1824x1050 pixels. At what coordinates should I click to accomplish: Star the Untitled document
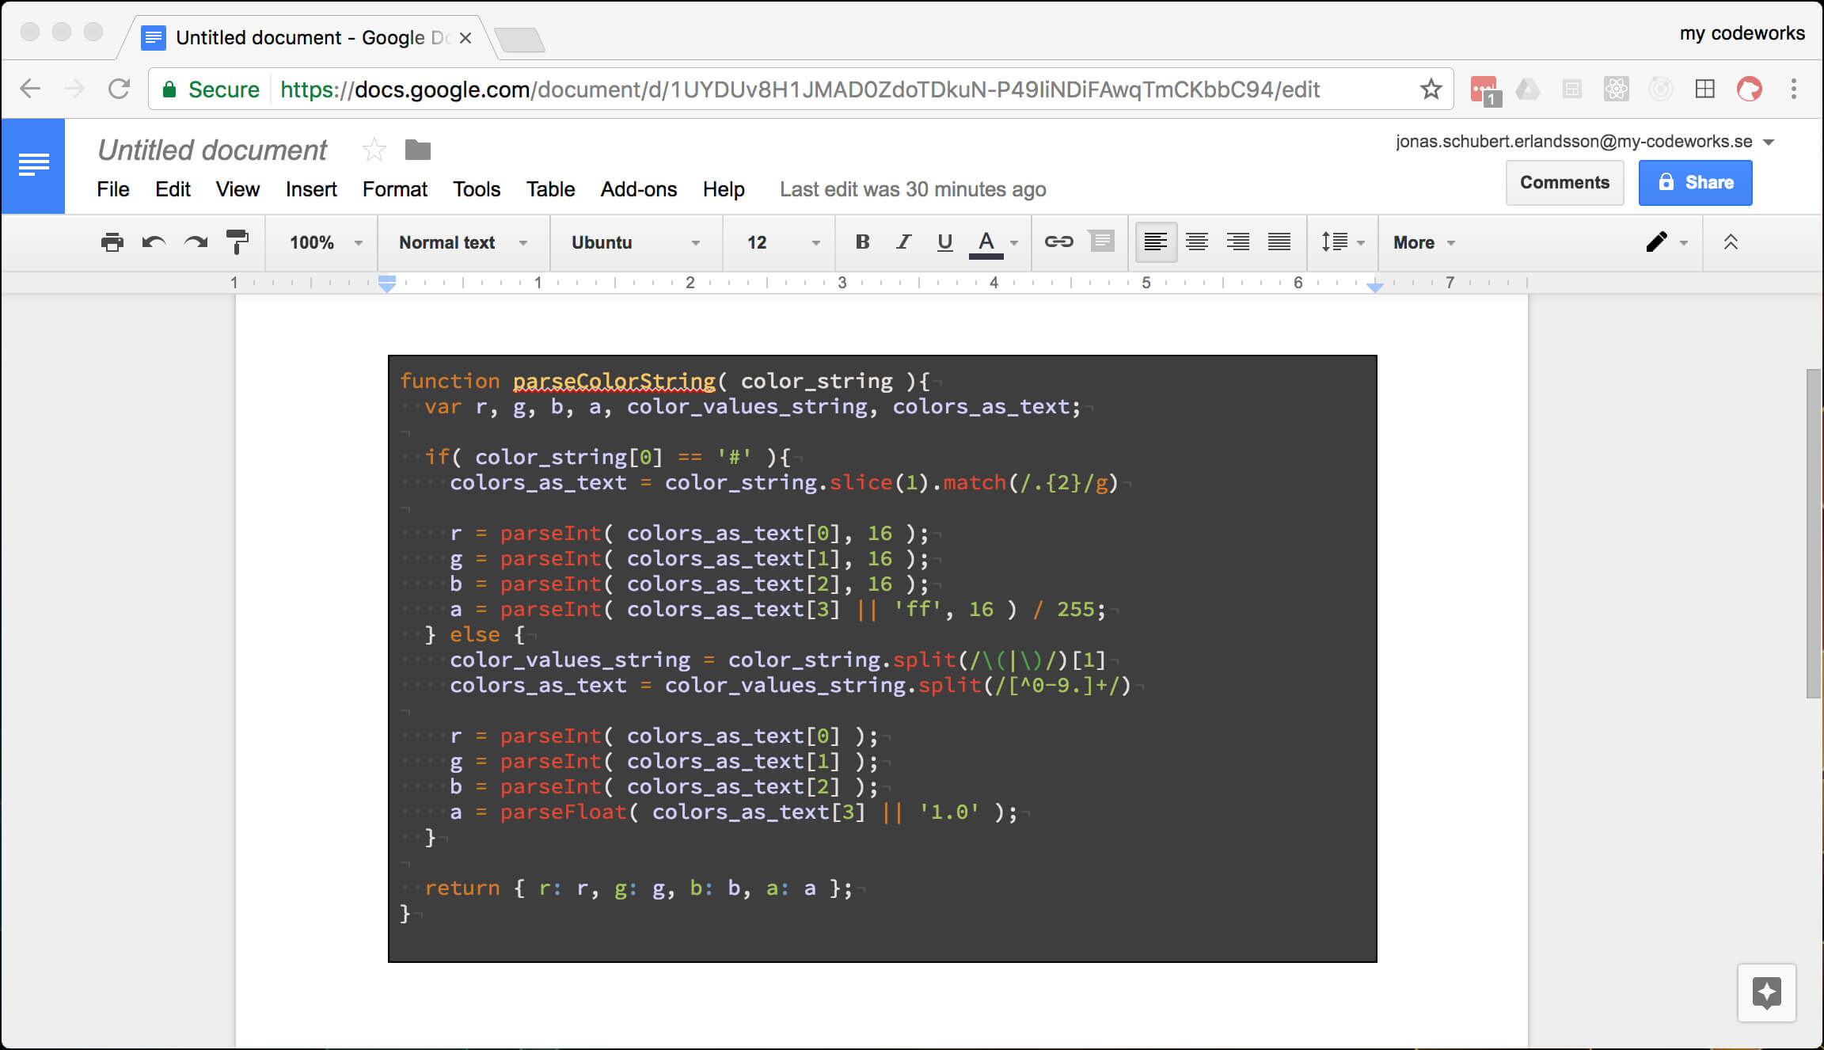[374, 149]
